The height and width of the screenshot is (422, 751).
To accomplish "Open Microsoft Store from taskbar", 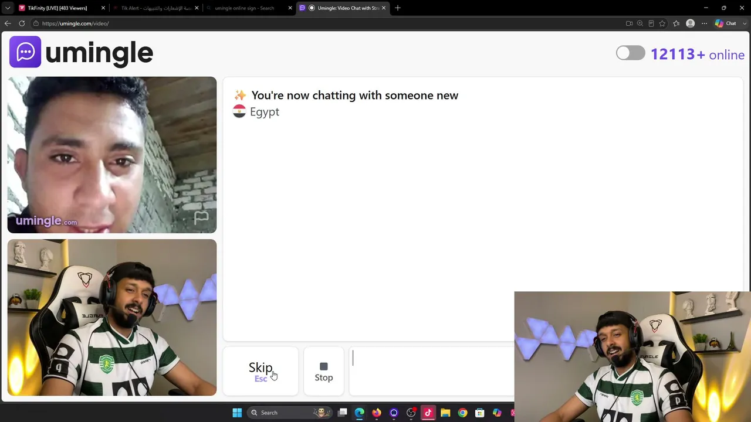I will (479, 413).
